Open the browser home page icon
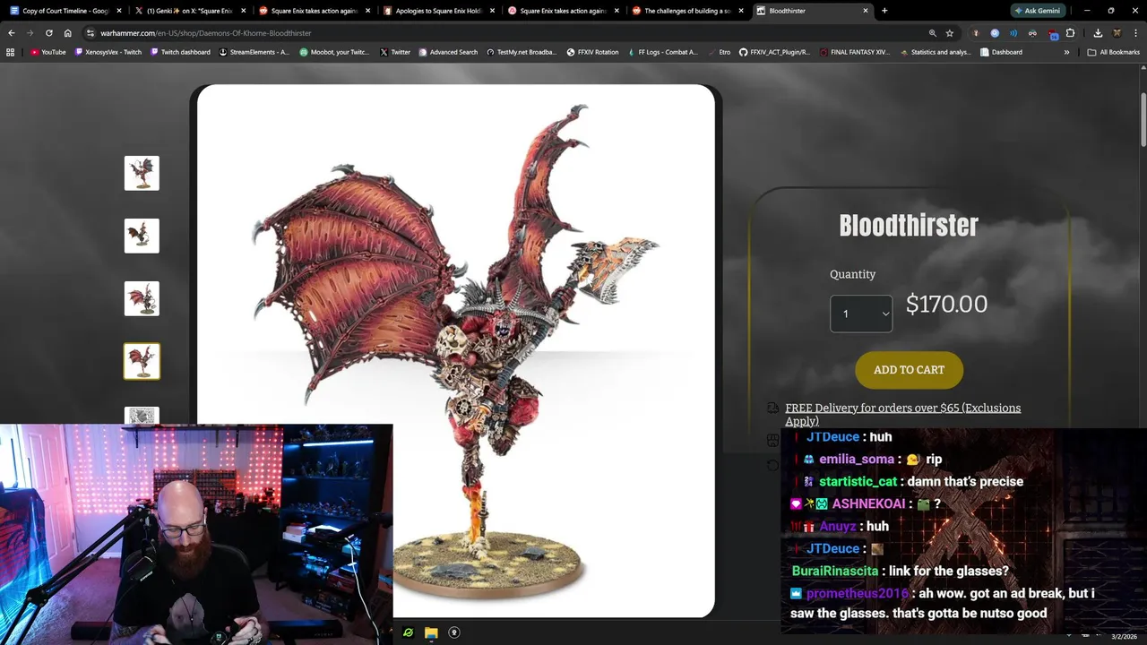The width and height of the screenshot is (1147, 645). click(x=67, y=33)
